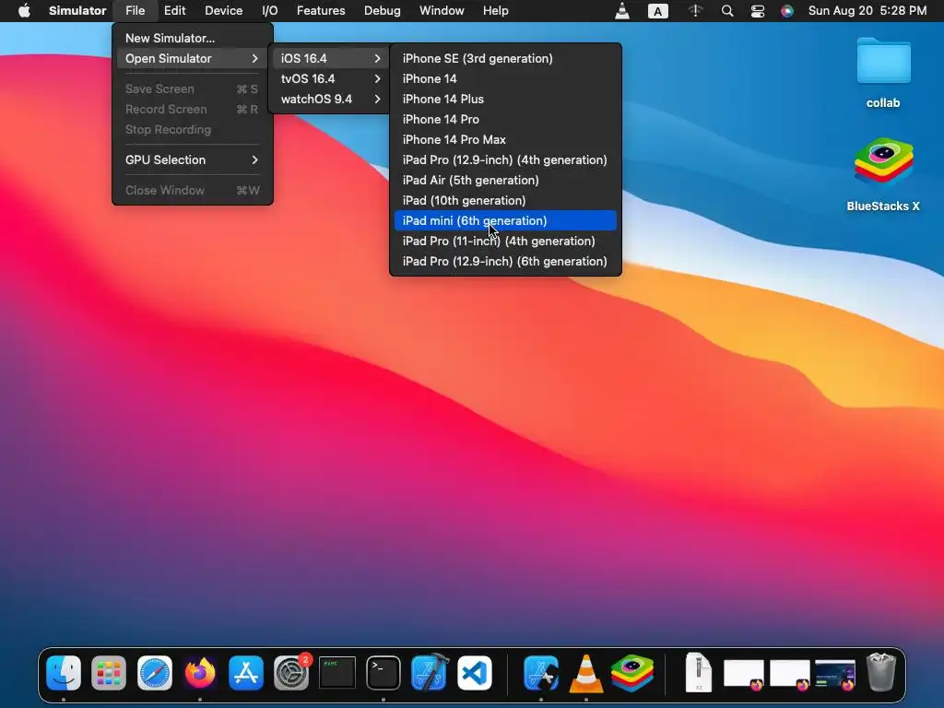Select iPhone 14 Plus simulator

(x=506, y=99)
